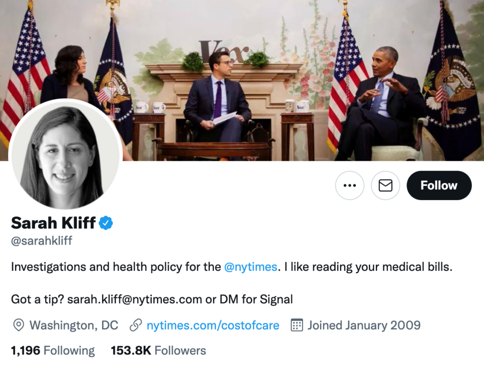This screenshot has width=484, height=366.
Task: Click the chain link icon
Action: pos(136,325)
